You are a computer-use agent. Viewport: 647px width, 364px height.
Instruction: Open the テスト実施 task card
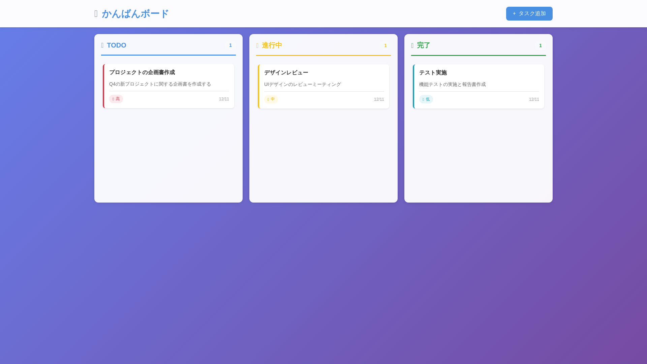[x=479, y=86]
